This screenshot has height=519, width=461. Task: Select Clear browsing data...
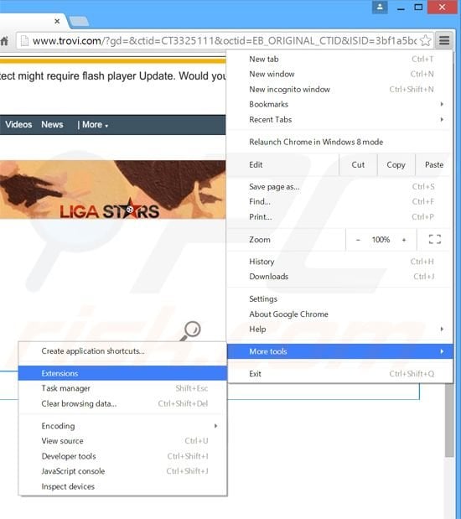(x=122, y=403)
